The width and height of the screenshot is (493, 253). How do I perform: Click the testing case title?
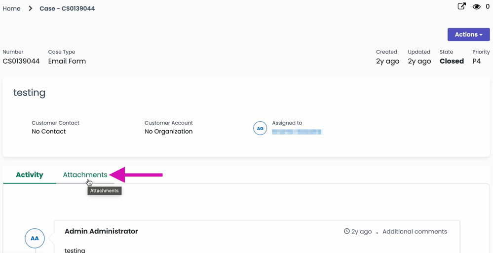click(30, 93)
